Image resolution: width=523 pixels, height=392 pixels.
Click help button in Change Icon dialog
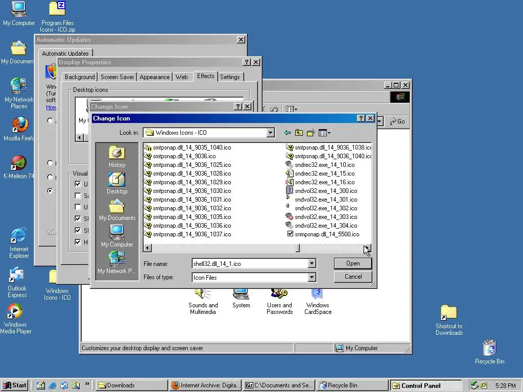361,118
